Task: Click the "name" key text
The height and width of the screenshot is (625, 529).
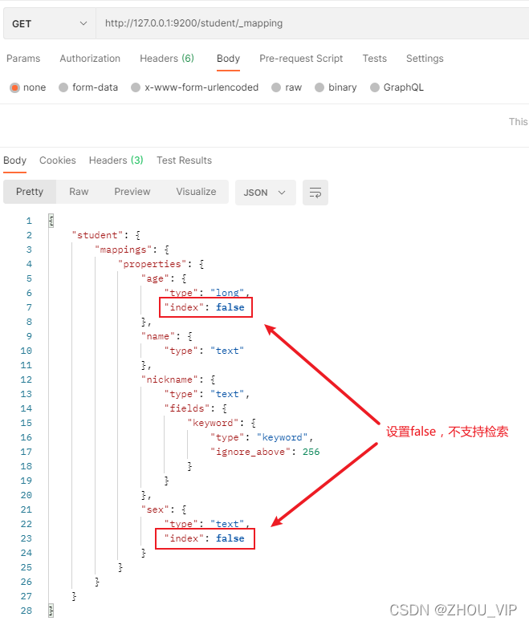Action: (x=158, y=336)
